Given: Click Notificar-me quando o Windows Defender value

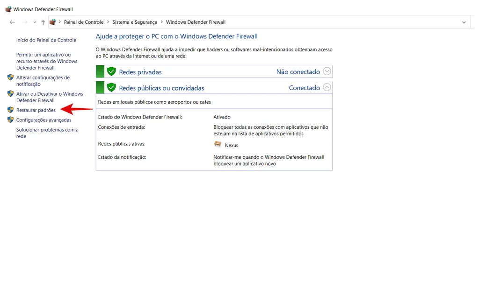Looking at the screenshot, I should [269, 160].
